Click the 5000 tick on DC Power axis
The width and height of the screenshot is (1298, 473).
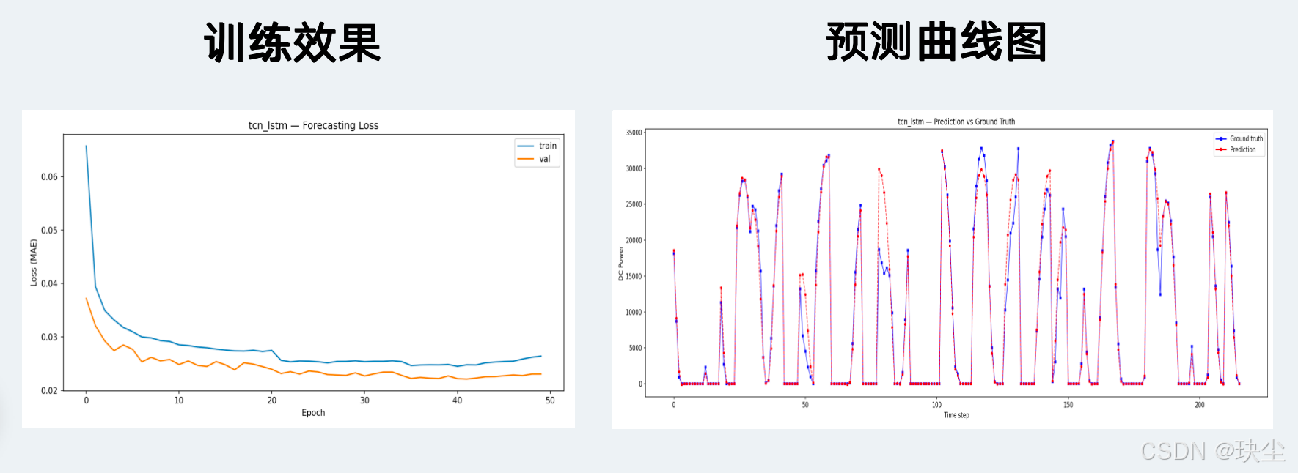pyautogui.click(x=635, y=348)
